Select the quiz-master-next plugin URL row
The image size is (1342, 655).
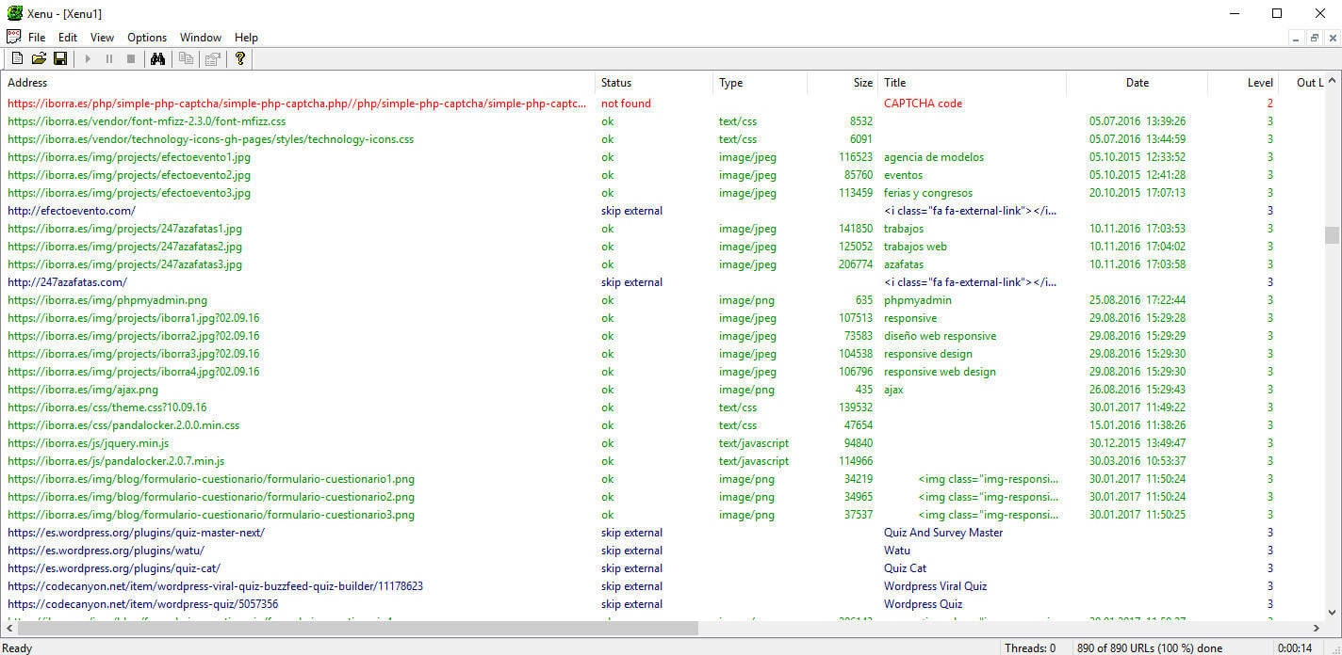(x=137, y=533)
